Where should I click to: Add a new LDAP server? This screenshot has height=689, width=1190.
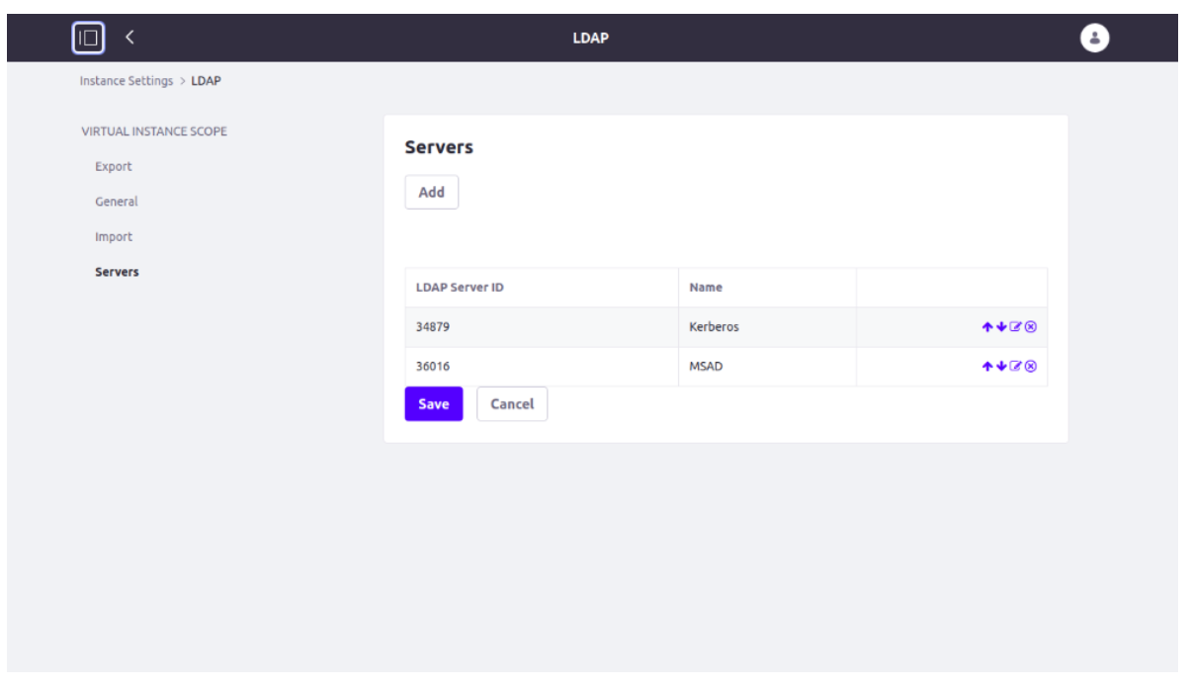[432, 193]
